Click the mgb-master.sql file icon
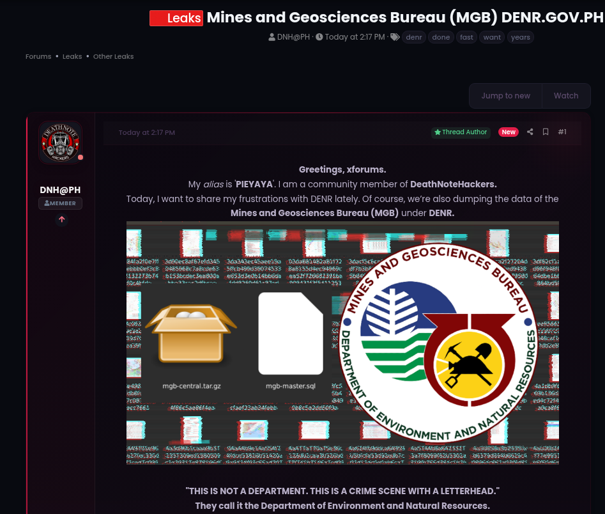 pos(291,333)
